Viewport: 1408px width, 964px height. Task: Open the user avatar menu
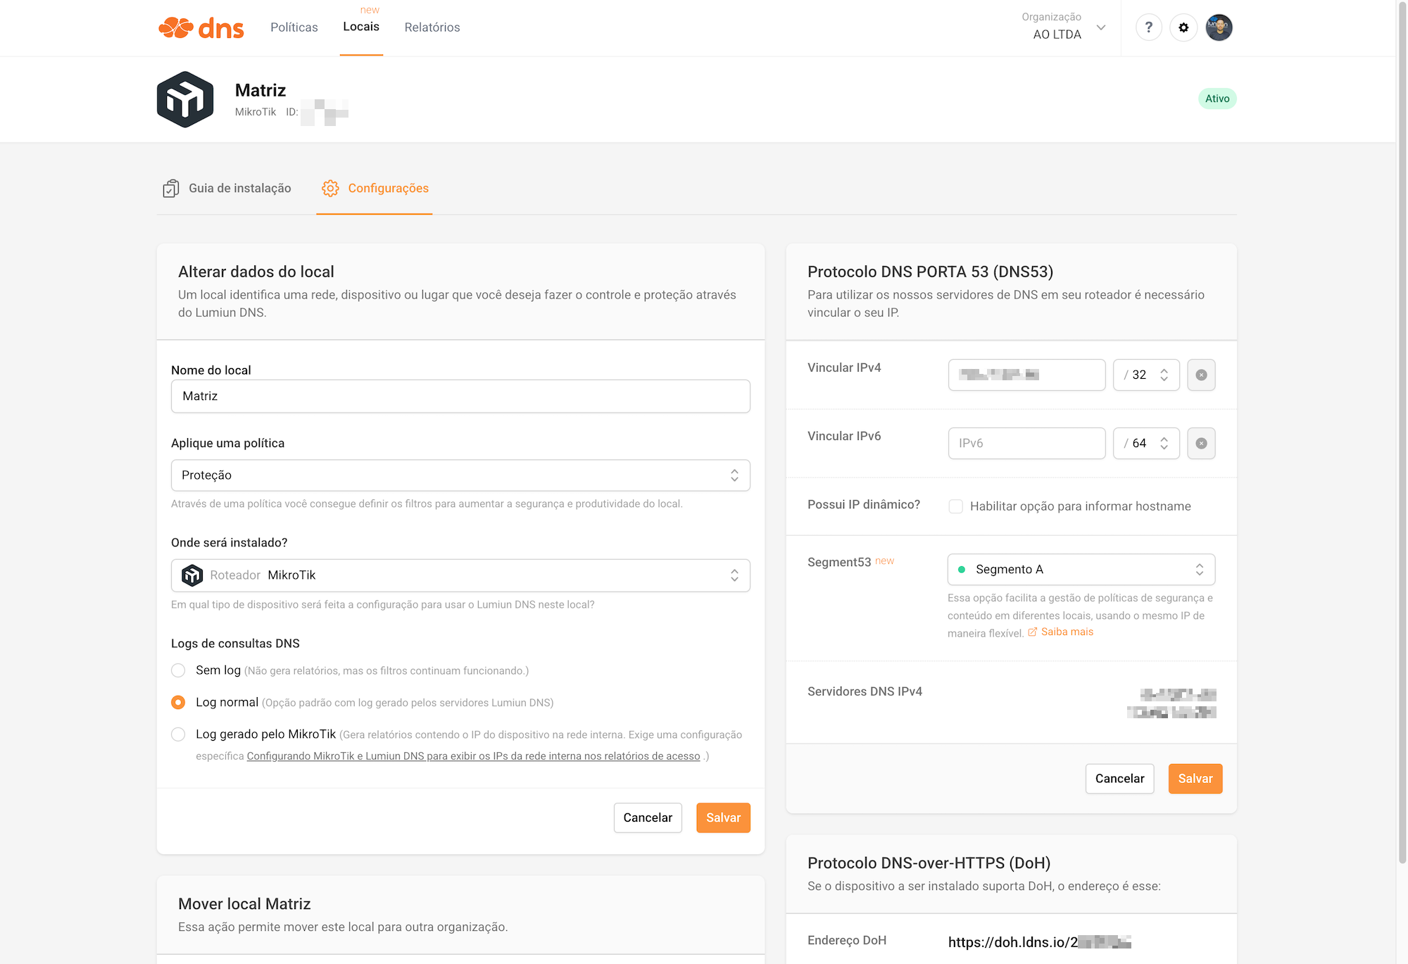coord(1219,27)
